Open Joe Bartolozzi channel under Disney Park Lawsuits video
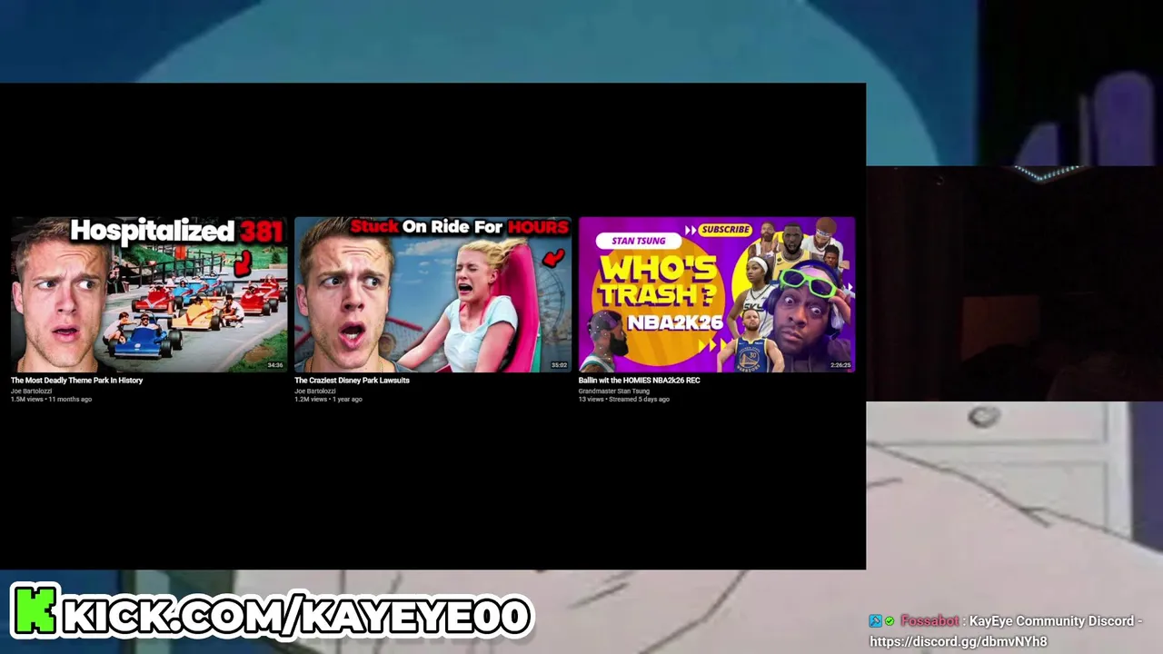Image resolution: width=1163 pixels, height=654 pixels. pos(314,391)
